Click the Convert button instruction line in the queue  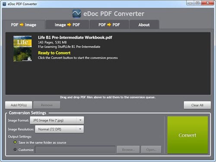pyautogui.click(x=78, y=58)
